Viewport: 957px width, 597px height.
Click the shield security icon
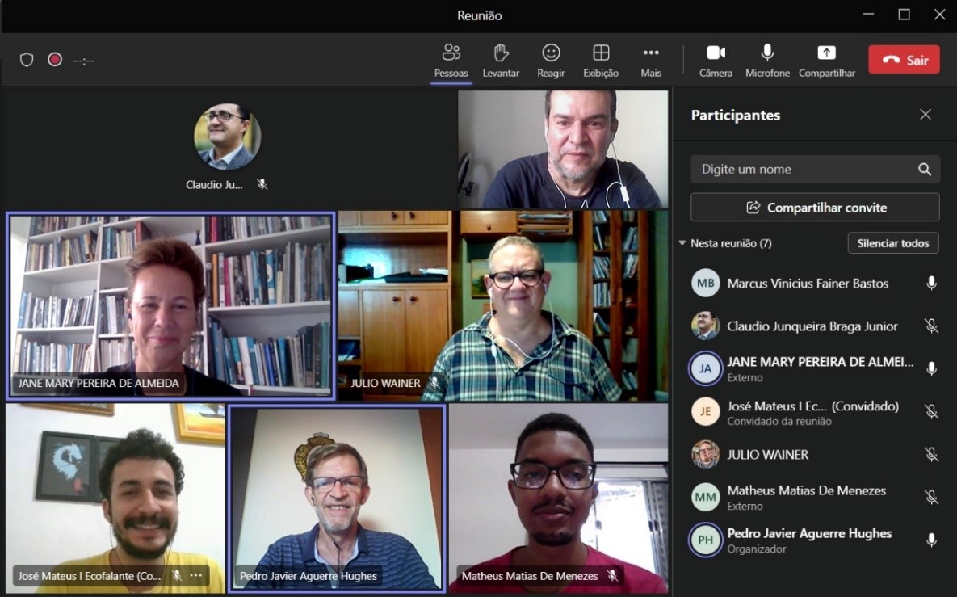pos(26,60)
